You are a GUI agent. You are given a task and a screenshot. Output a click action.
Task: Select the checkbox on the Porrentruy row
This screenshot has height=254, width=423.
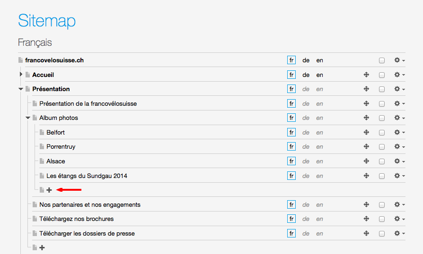click(382, 147)
